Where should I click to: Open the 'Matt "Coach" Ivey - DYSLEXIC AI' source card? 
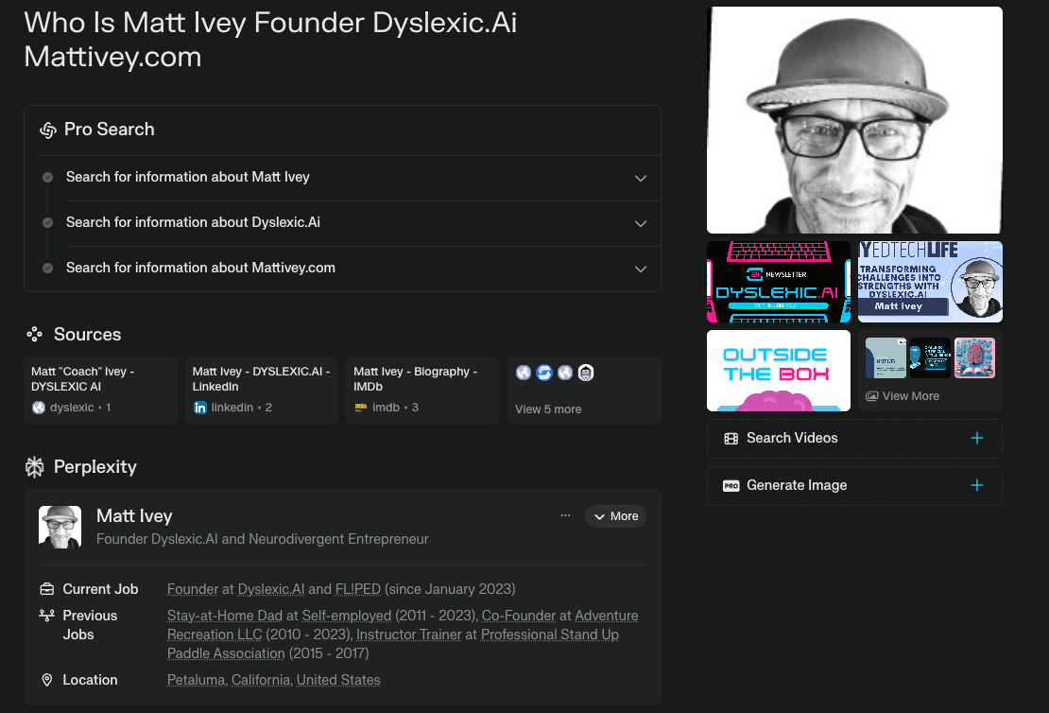click(100, 391)
